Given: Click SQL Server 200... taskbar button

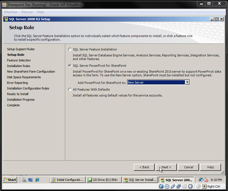Looking at the screenshot, I should pyautogui.click(x=176, y=180).
